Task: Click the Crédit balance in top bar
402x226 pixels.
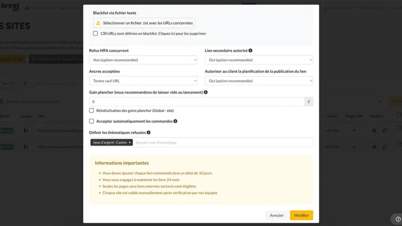Action: coord(374,8)
